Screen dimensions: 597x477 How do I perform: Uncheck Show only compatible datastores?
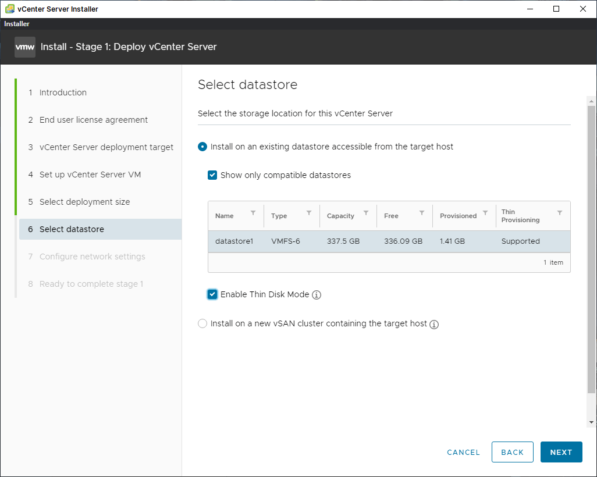point(212,175)
